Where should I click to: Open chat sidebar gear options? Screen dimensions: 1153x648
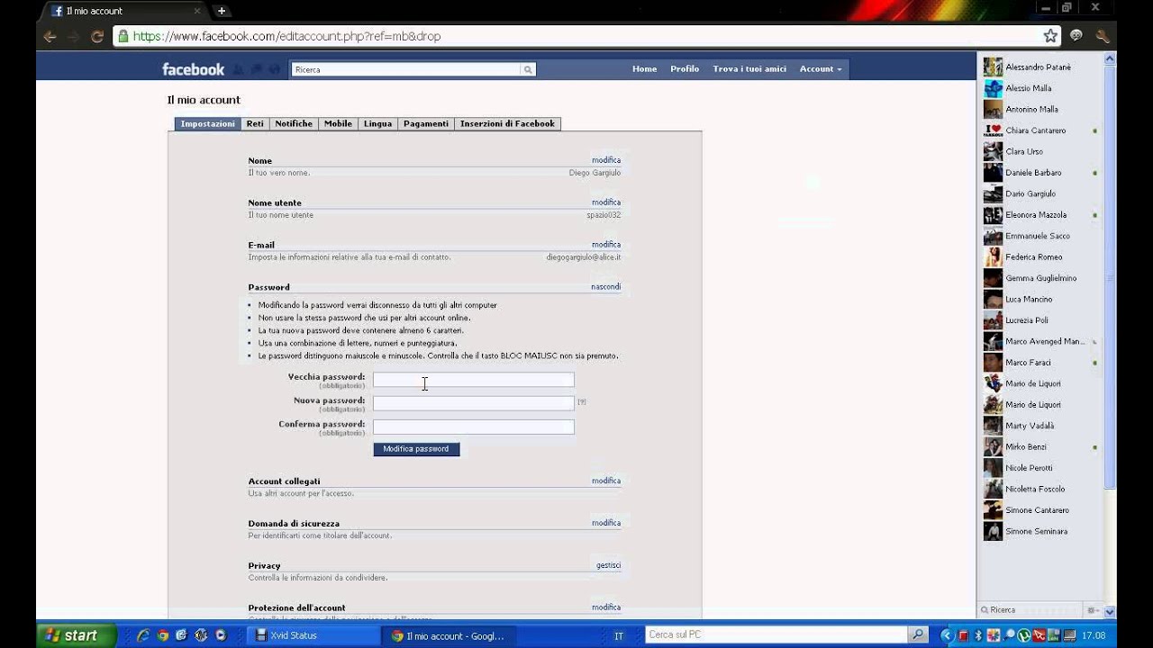[1092, 609]
